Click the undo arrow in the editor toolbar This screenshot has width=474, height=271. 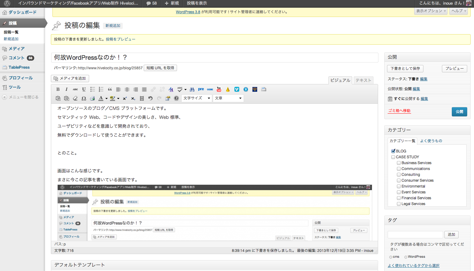point(151,98)
